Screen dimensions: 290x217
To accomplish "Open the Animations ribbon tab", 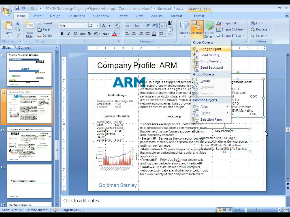I will click(76, 16).
